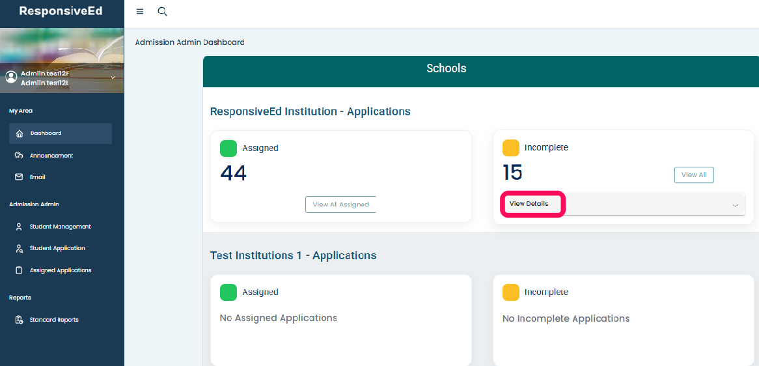Click green Assigned swatch in ResponsiveEd Institution
The width and height of the screenshot is (759, 366).
pyautogui.click(x=228, y=148)
